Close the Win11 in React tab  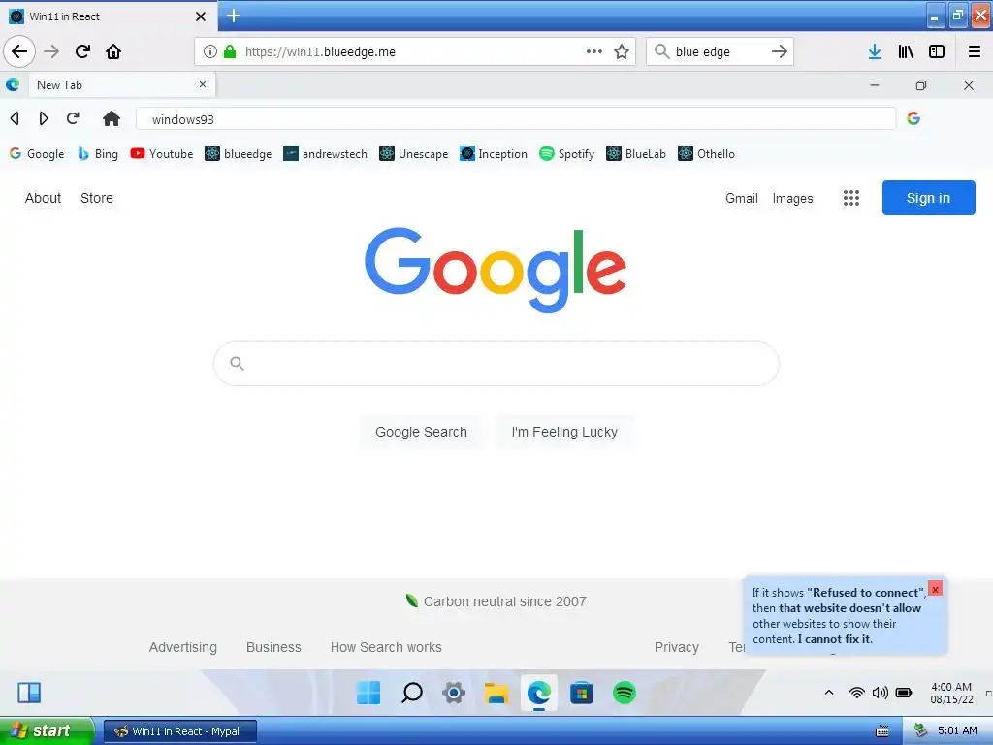click(201, 16)
